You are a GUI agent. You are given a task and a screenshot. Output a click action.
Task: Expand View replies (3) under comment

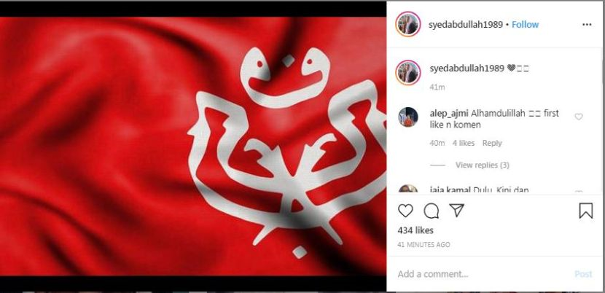(x=483, y=165)
